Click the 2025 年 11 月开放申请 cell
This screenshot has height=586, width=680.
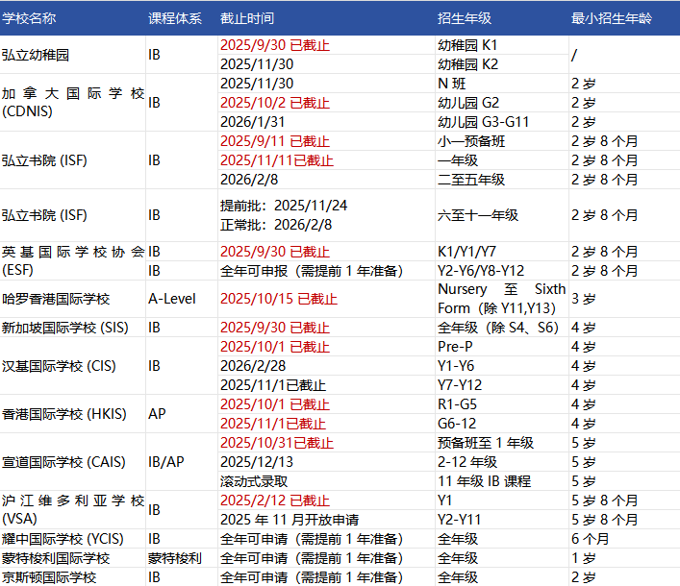(327, 520)
